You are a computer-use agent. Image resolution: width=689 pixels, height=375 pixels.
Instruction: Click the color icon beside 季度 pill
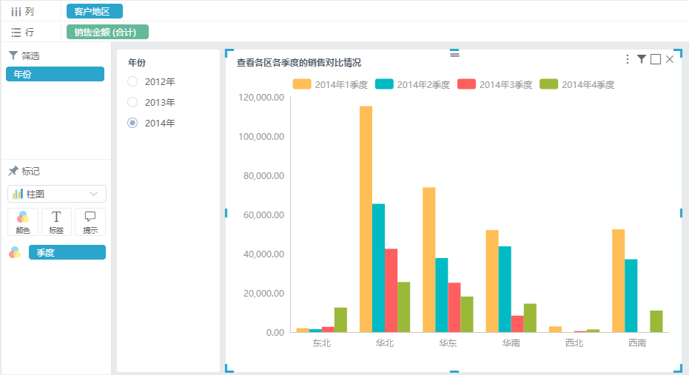click(15, 252)
